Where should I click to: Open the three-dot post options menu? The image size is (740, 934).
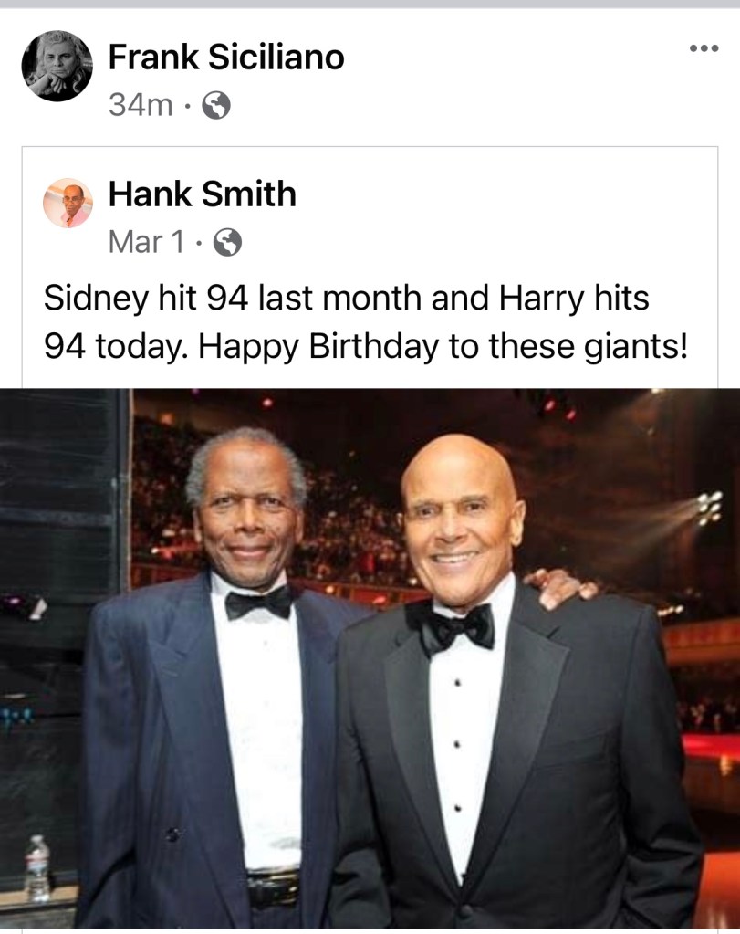pyautogui.click(x=704, y=48)
